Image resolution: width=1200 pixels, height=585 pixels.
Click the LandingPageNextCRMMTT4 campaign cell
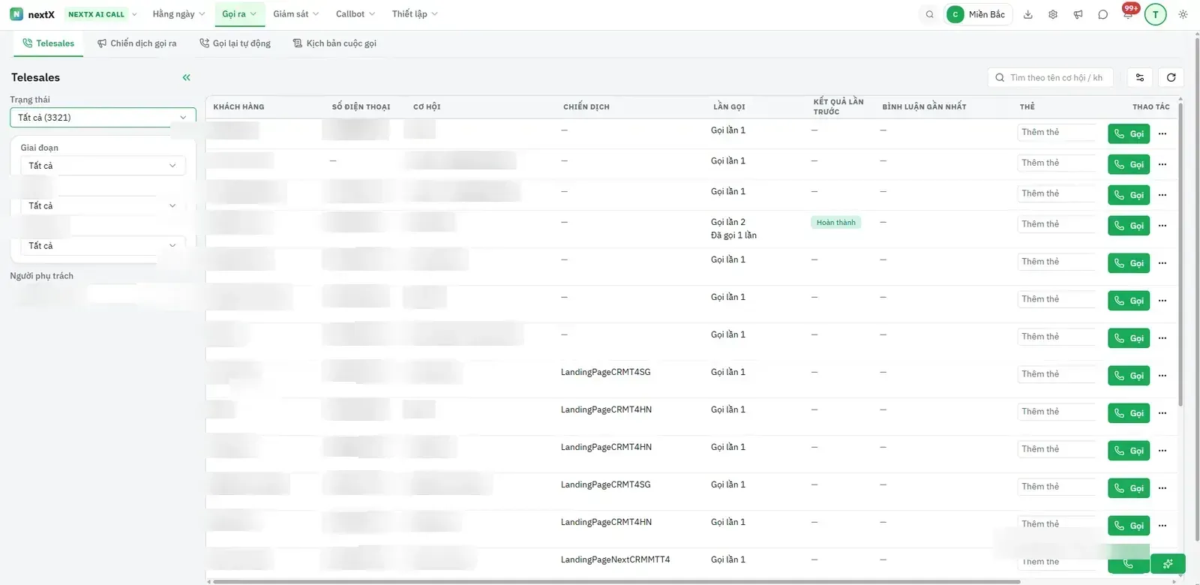(616, 559)
